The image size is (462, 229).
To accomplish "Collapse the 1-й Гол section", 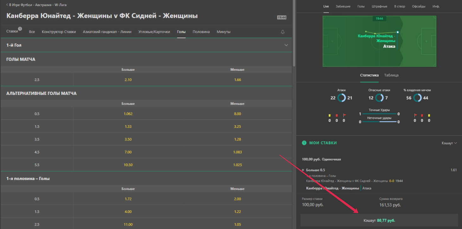I will pos(286,45).
